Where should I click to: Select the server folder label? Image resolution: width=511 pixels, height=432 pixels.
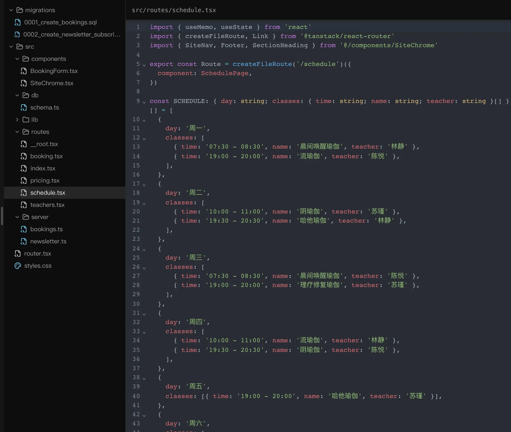pos(40,217)
